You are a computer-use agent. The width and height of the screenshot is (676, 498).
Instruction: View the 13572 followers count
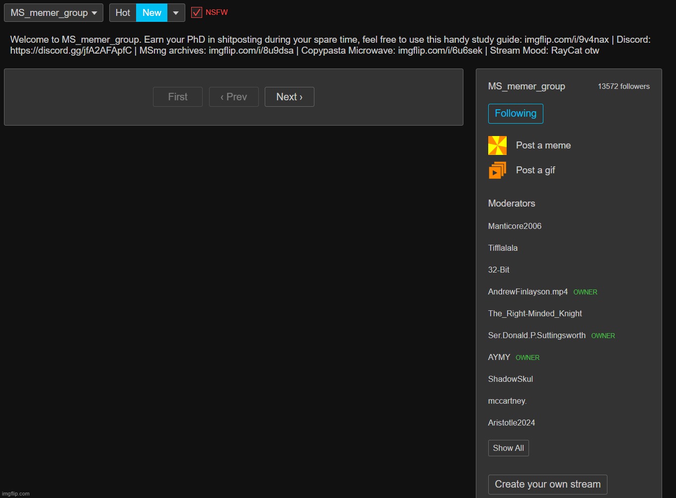pos(623,86)
